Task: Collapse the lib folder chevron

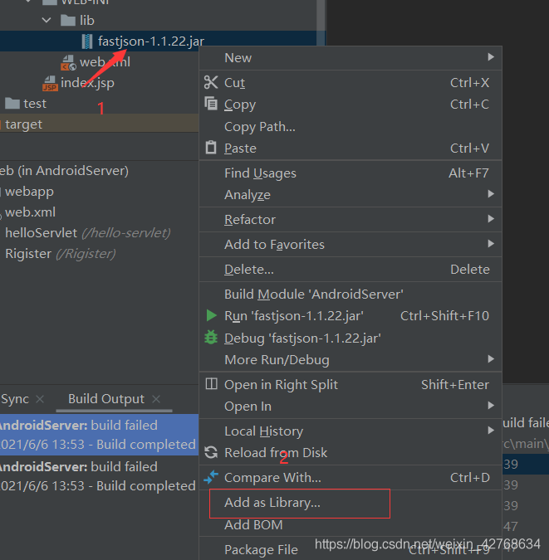Action: point(47,21)
